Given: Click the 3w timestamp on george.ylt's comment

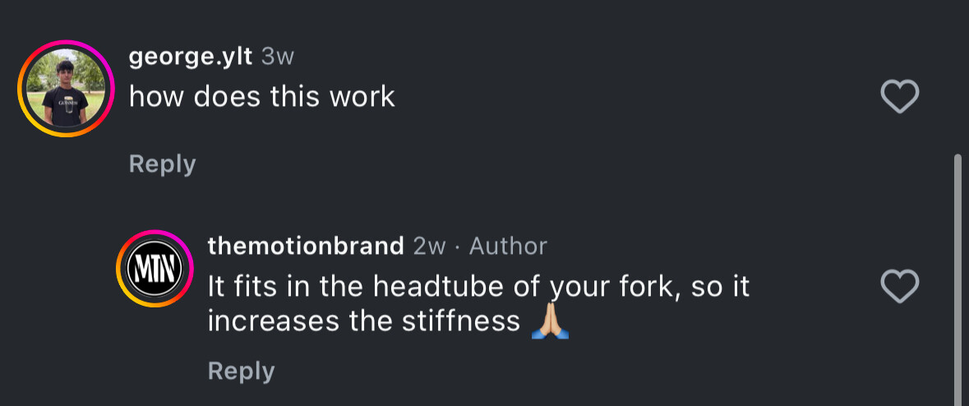Looking at the screenshot, I should (277, 56).
